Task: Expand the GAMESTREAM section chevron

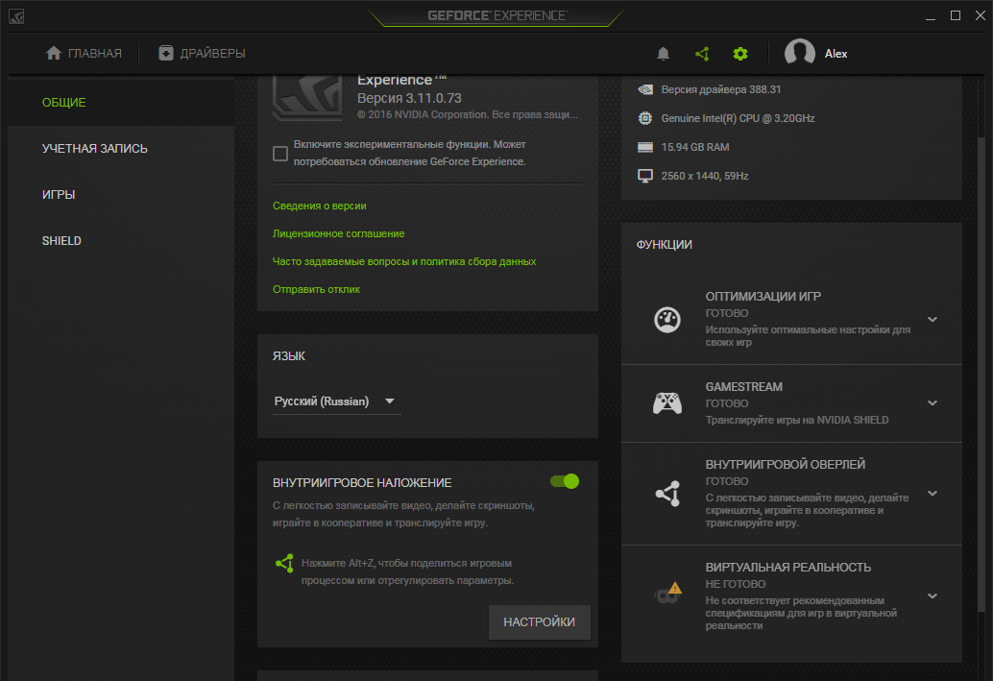Action: click(932, 402)
